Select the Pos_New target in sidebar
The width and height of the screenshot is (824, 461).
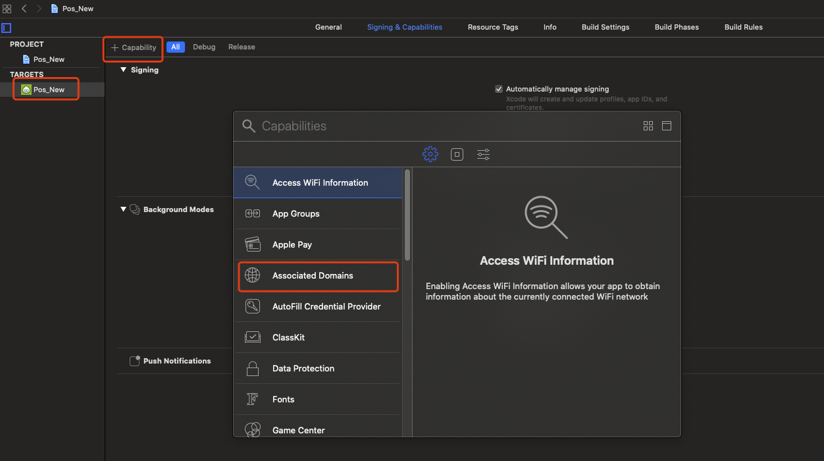(x=46, y=90)
